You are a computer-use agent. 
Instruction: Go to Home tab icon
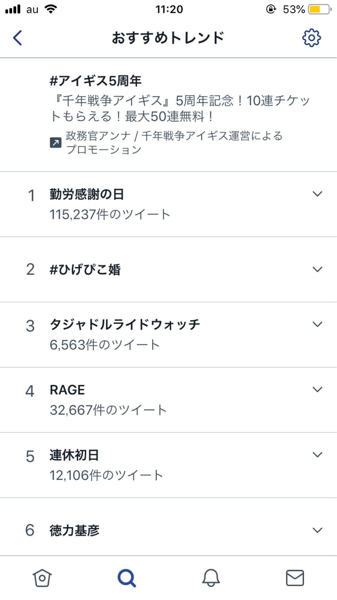tap(42, 578)
